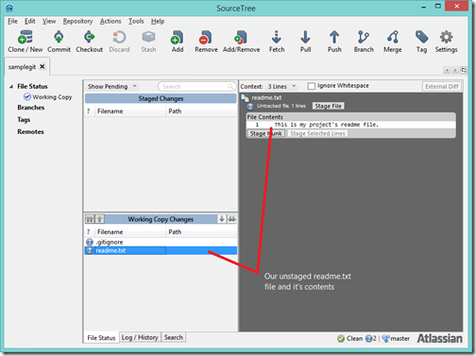The height and width of the screenshot is (356, 476).
Task: Open the Show Pending dropdown
Action: (112, 86)
